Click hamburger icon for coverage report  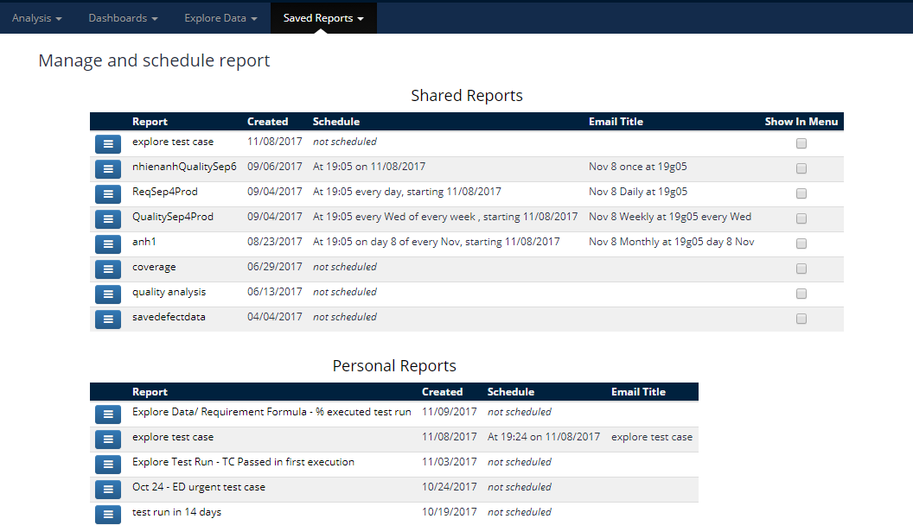coord(107,269)
